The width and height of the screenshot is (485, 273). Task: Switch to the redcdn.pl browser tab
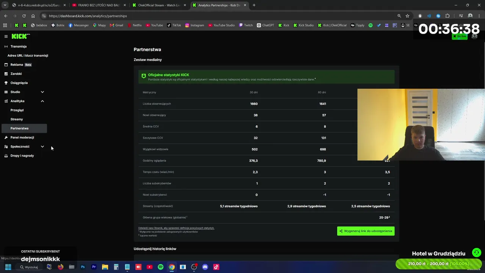[39, 5]
